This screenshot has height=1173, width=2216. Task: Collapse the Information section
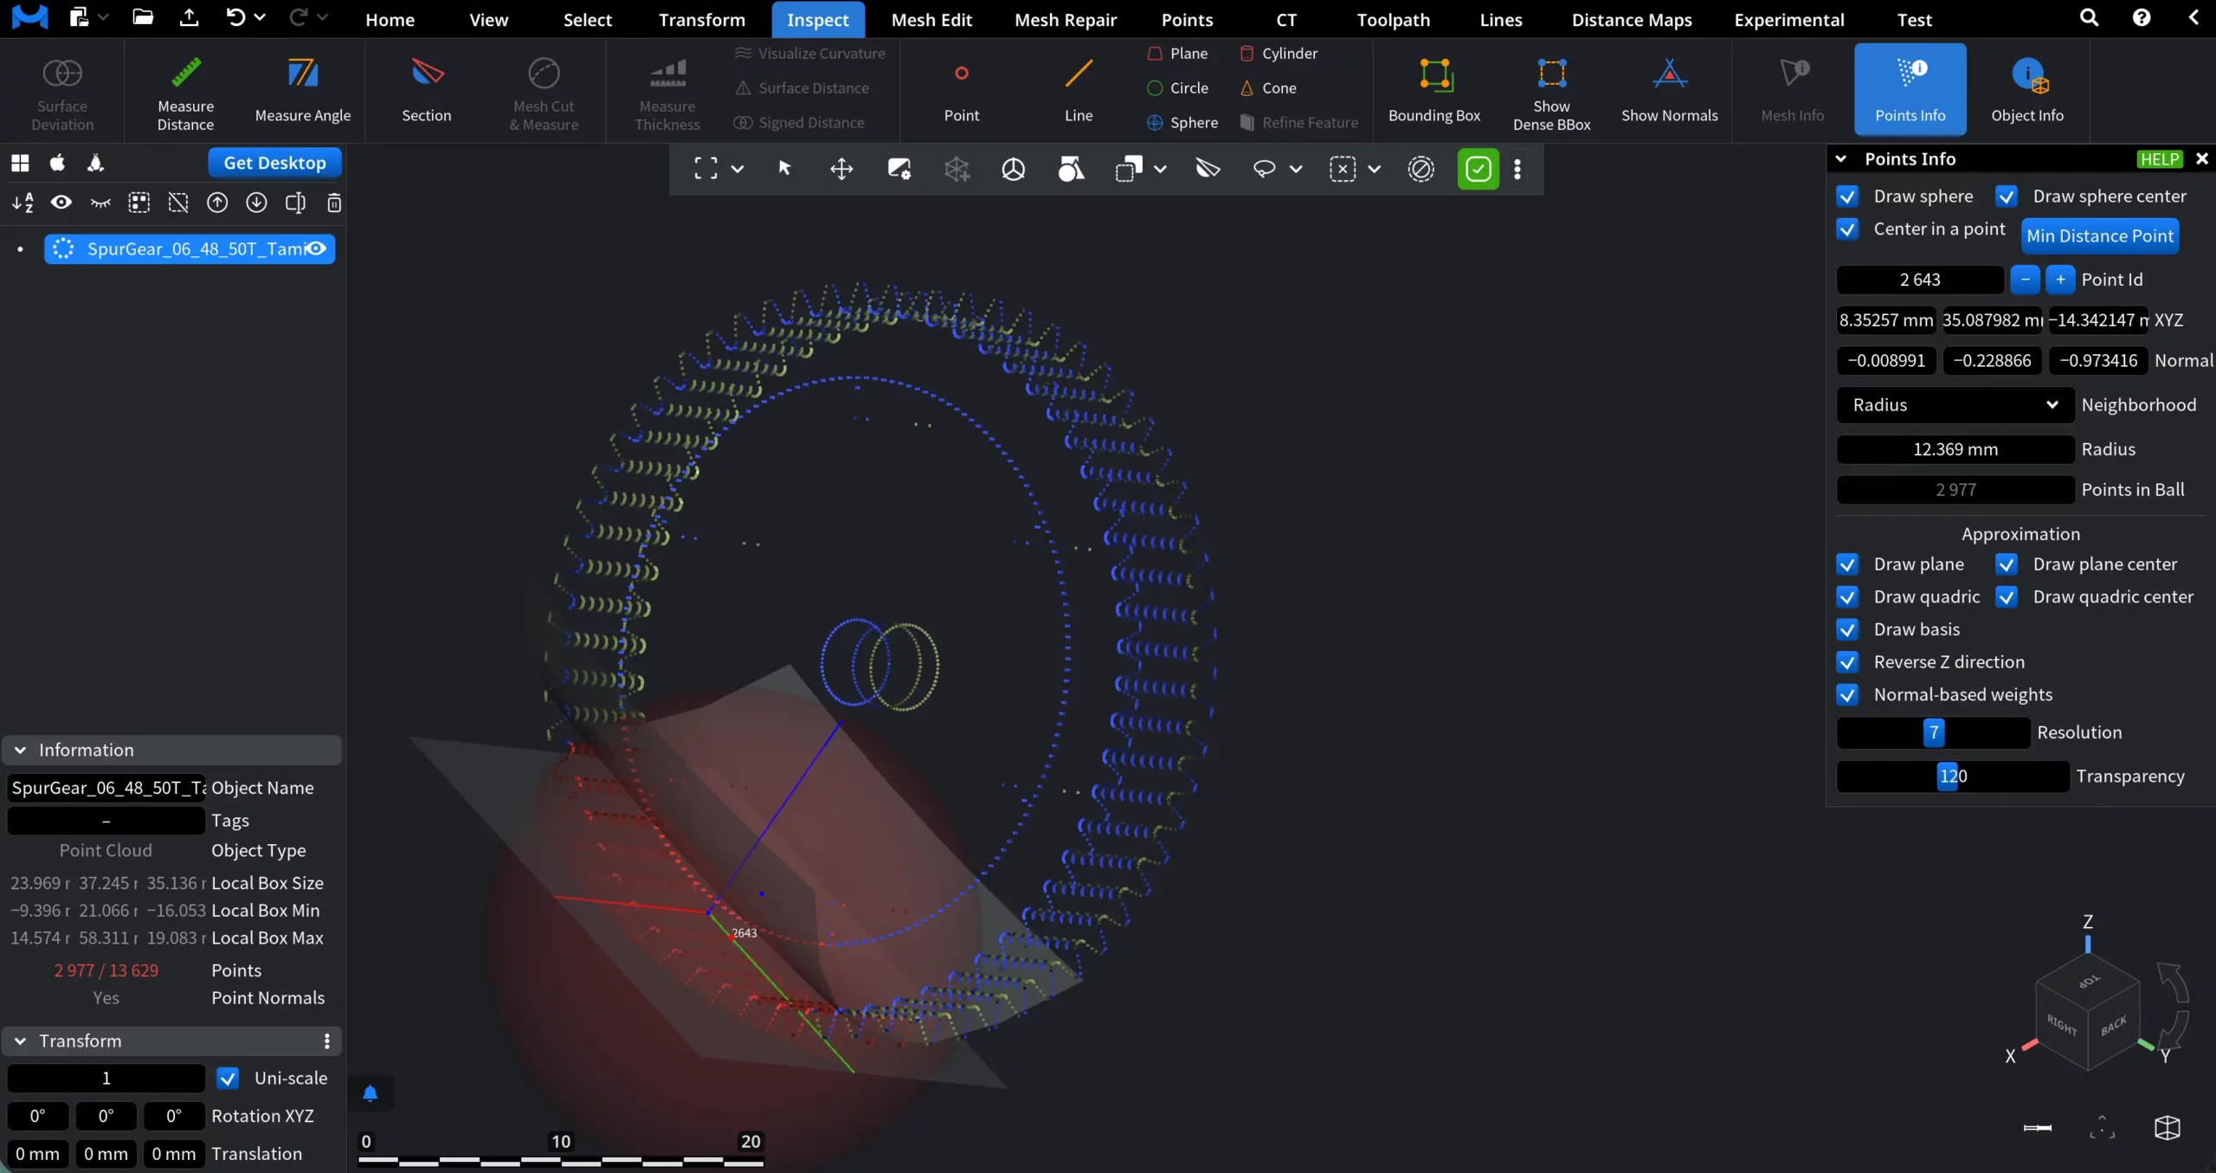(21, 751)
